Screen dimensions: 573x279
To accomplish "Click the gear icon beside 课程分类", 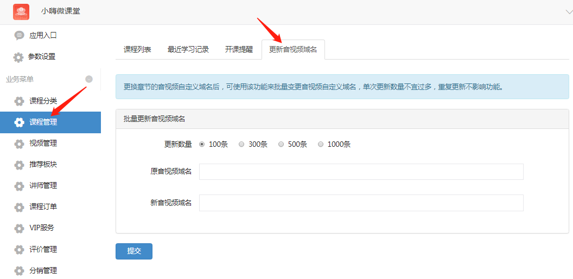I will (19, 101).
